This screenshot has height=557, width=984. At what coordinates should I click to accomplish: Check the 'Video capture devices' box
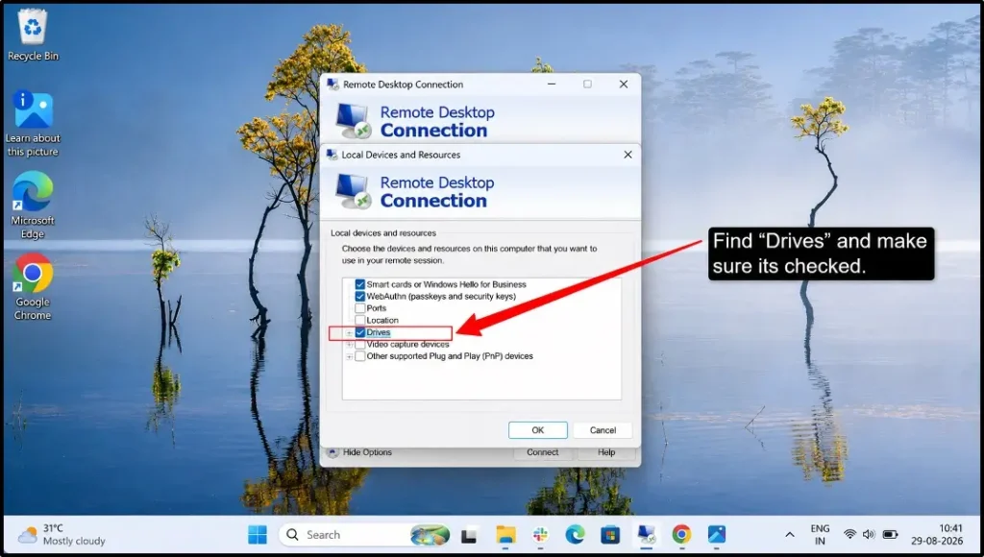[360, 345]
